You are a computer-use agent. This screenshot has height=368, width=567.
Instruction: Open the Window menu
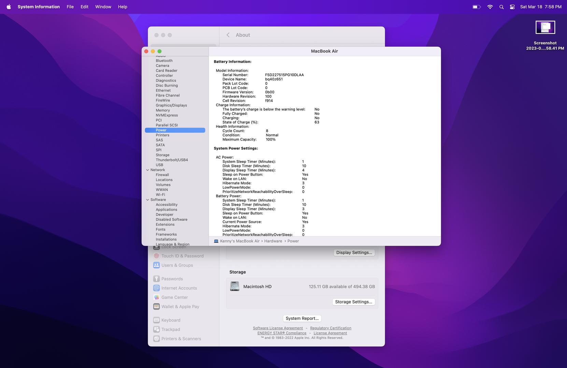click(x=103, y=7)
